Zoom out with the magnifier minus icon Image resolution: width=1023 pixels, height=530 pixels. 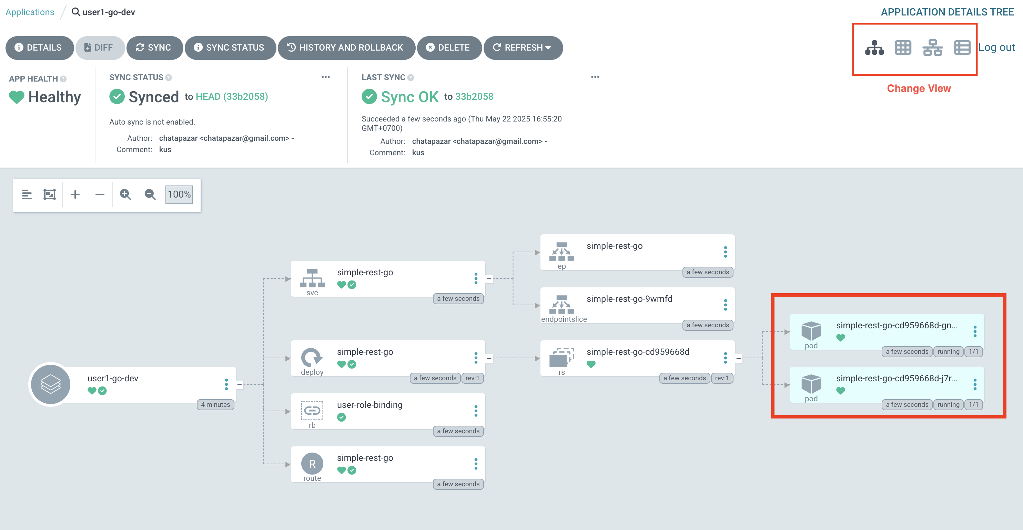tap(150, 194)
